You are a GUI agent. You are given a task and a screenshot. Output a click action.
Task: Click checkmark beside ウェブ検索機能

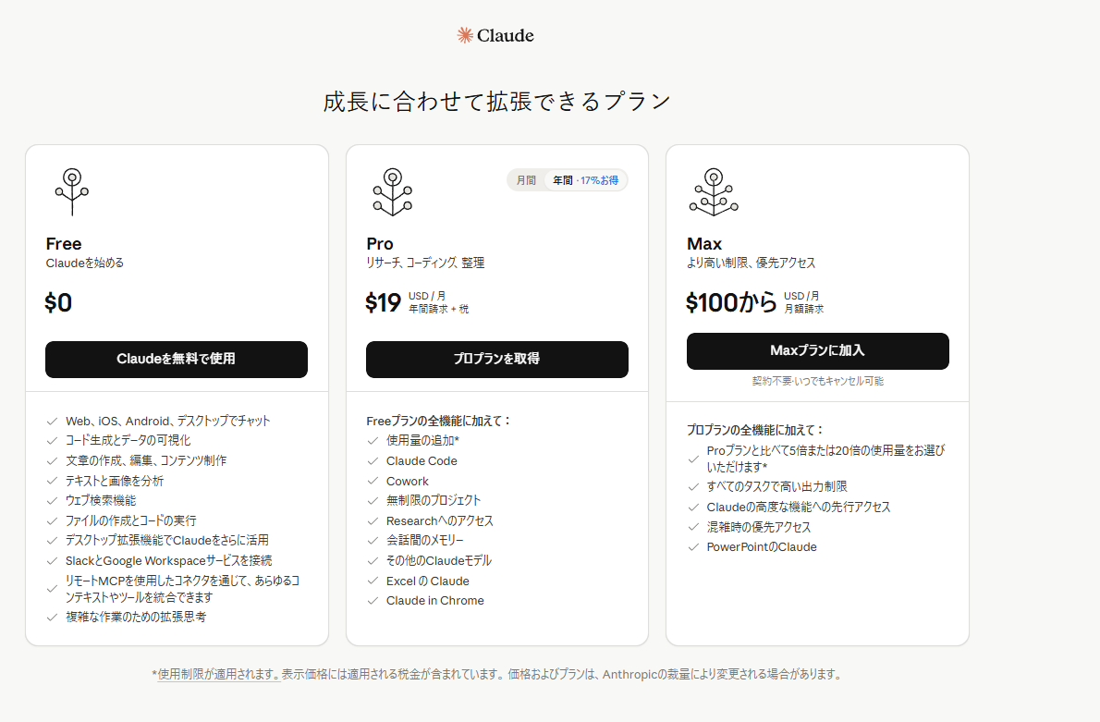52,500
